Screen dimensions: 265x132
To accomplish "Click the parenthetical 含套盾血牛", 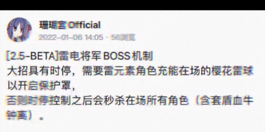I will click(226, 101).
